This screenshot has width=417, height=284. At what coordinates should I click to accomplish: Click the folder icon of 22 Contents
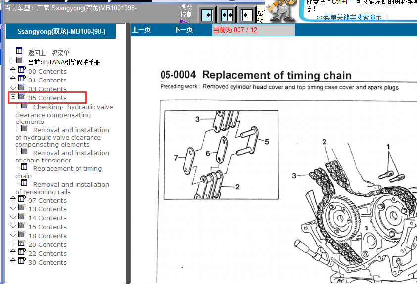(x=22, y=251)
